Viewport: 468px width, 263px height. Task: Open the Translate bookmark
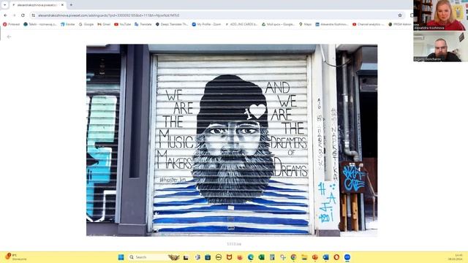click(x=143, y=24)
